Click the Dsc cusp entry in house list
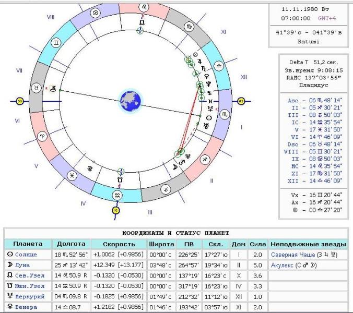 tap(315, 144)
